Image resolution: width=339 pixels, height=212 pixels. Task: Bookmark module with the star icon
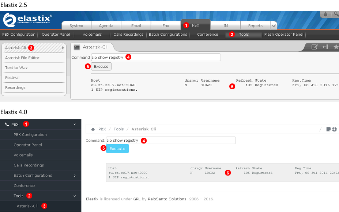pyautogui.click(x=336, y=47)
